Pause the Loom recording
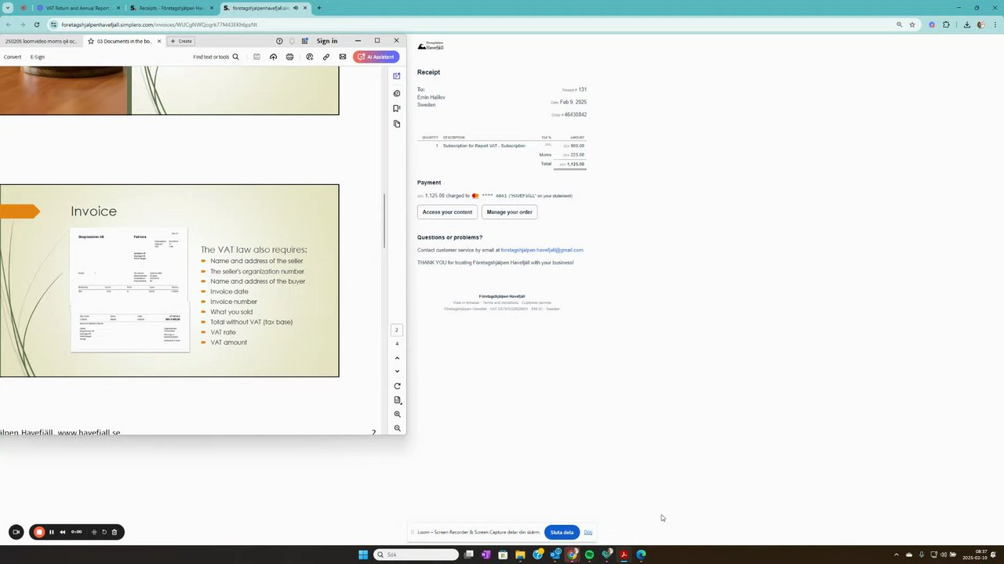 click(x=52, y=532)
